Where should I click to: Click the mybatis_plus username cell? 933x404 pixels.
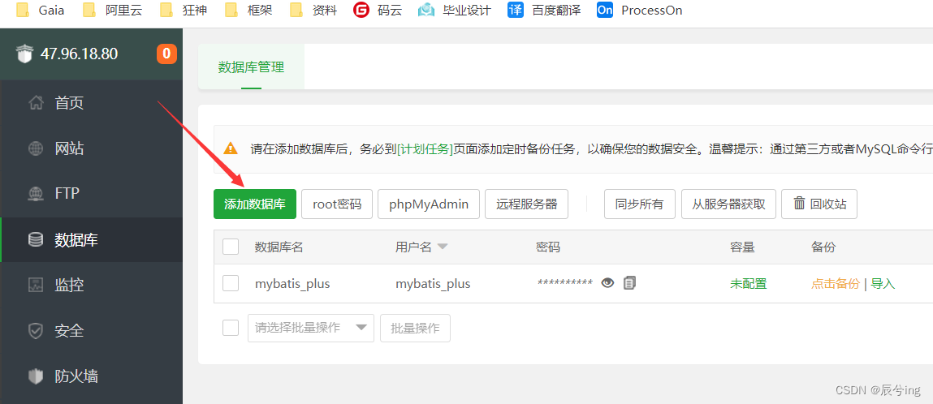(433, 284)
